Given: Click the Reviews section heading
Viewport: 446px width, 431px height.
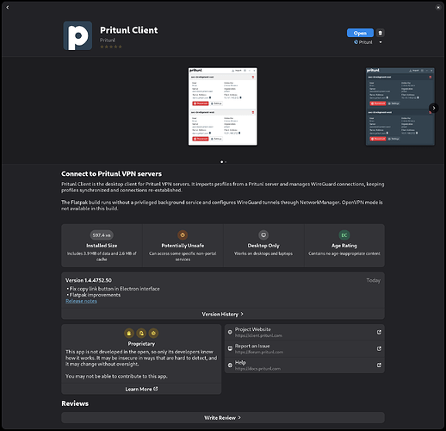Looking at the screenshot, I should coord(75,403).
